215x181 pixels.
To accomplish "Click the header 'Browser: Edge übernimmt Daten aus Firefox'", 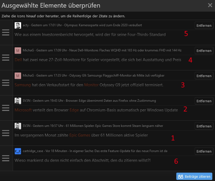I will [97, 101].
